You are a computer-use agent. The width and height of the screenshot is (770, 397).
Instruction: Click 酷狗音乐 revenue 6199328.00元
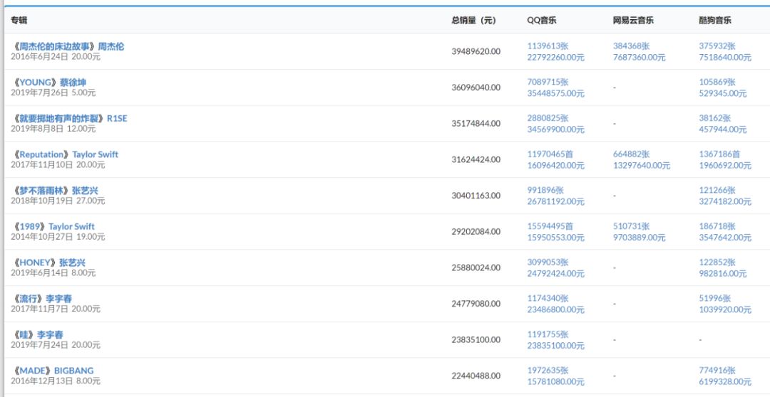[x=725, y=381]
